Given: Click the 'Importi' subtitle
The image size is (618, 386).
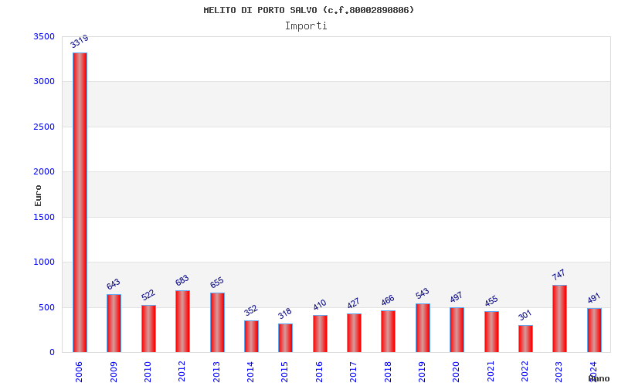Looking at the screenshot, I should click(306, 26).
